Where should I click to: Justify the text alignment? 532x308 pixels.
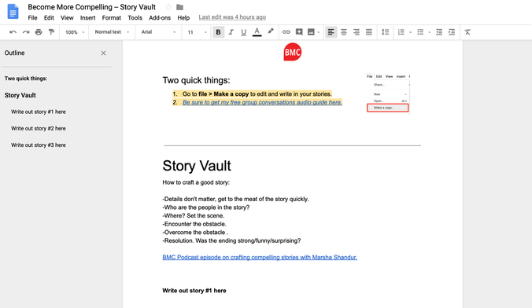tap(369, 32)
